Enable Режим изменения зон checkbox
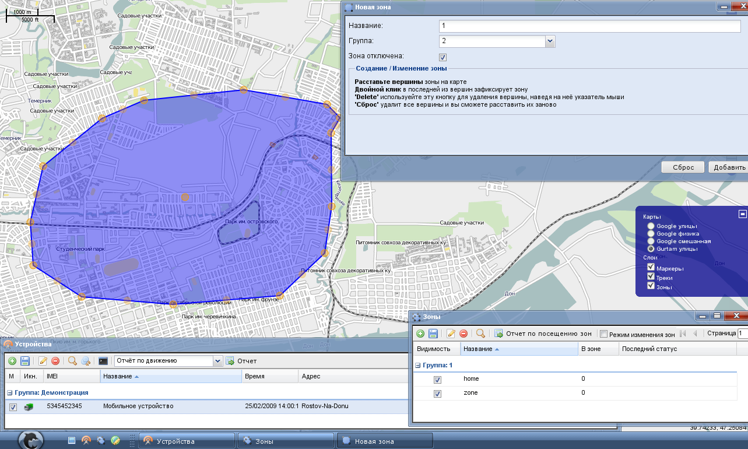748x449 pixels. [x=604, y=334]
